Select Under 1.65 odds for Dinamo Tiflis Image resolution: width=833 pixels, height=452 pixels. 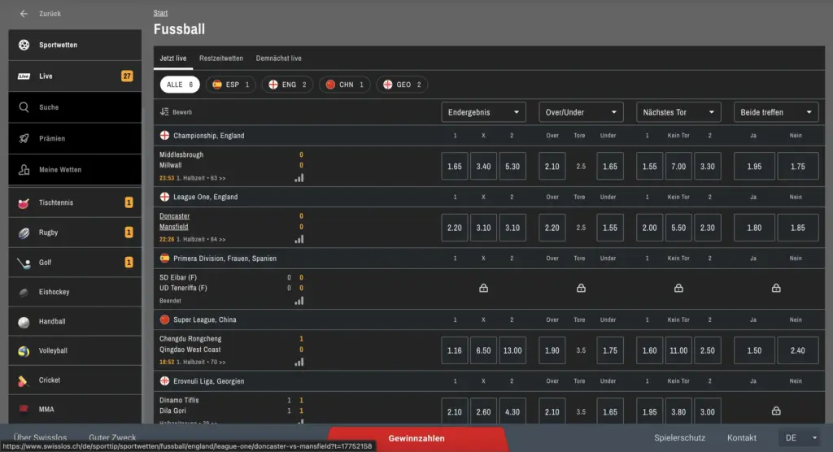click(x=610, y=411)
